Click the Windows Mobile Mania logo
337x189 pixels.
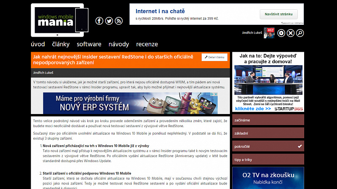pyautogui.click(x=59, y=20)
